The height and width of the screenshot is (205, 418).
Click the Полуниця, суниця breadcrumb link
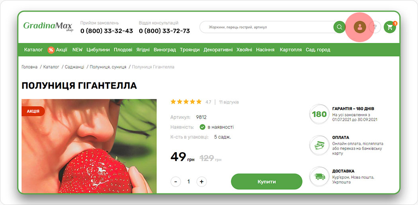[108, 67]
